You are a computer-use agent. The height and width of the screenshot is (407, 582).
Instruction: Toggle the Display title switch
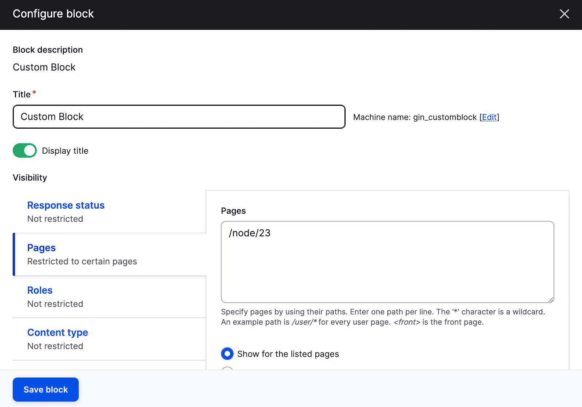click(x=25, y=150)
